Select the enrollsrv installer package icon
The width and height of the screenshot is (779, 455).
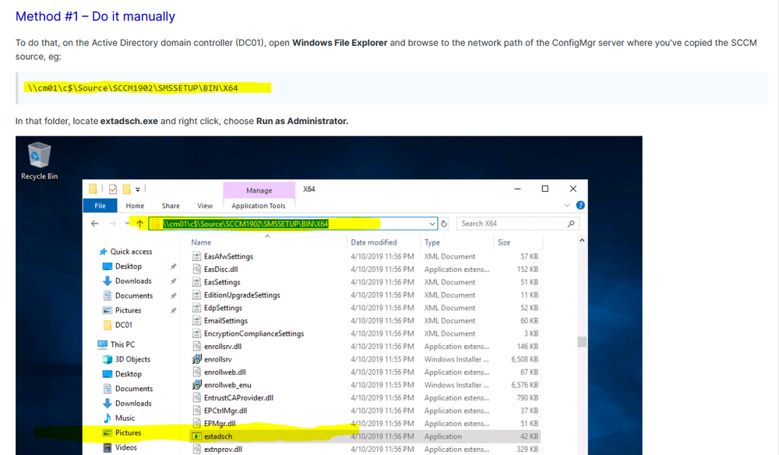(x=197, y=359)
